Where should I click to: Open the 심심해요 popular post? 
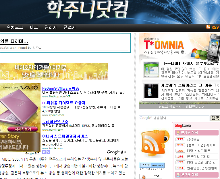click(x=193, y=139)
